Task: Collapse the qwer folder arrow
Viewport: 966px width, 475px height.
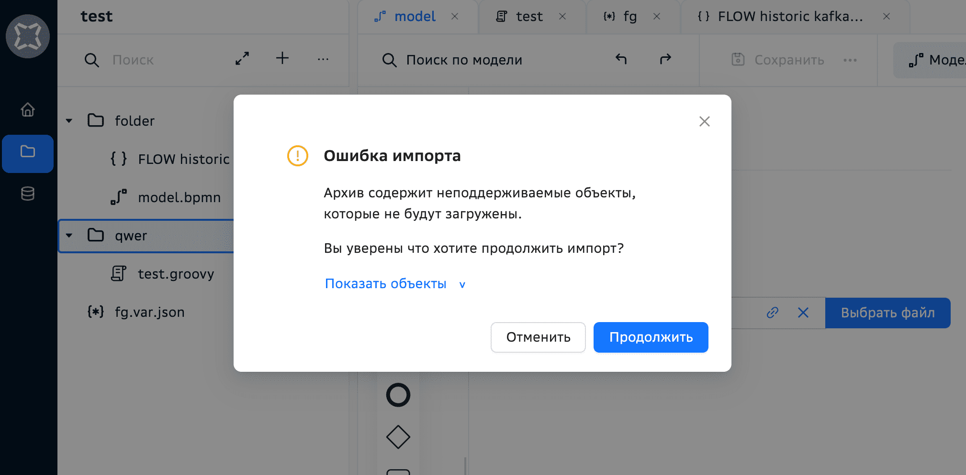Action: point(69,236)
